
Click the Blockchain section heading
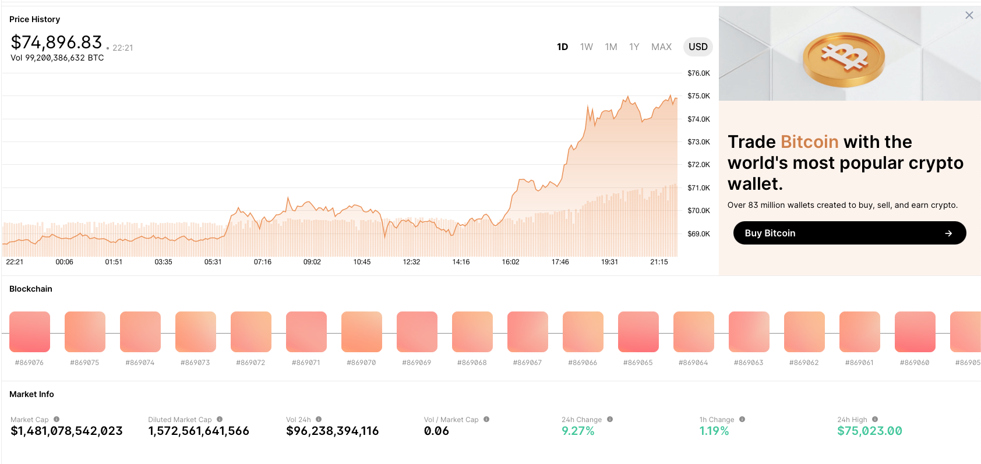tap(31, 289)
